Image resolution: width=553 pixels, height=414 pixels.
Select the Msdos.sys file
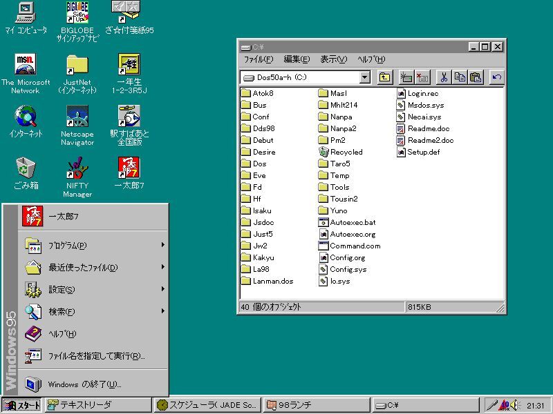tap(420, 106)
